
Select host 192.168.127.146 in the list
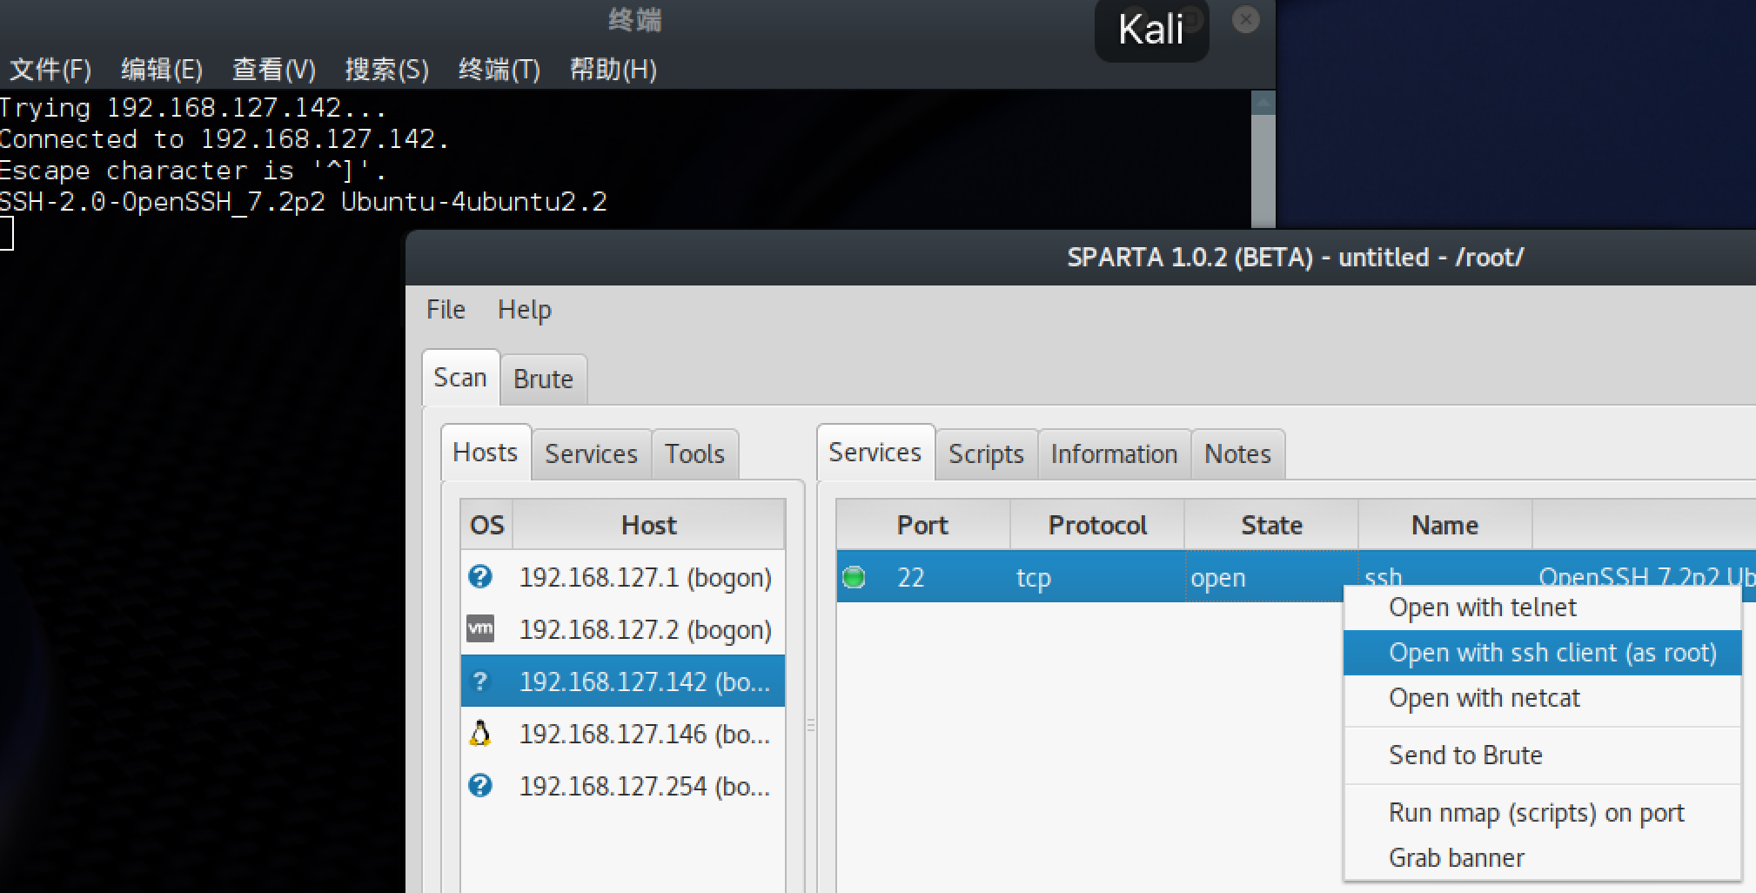[x=623, y=734]
